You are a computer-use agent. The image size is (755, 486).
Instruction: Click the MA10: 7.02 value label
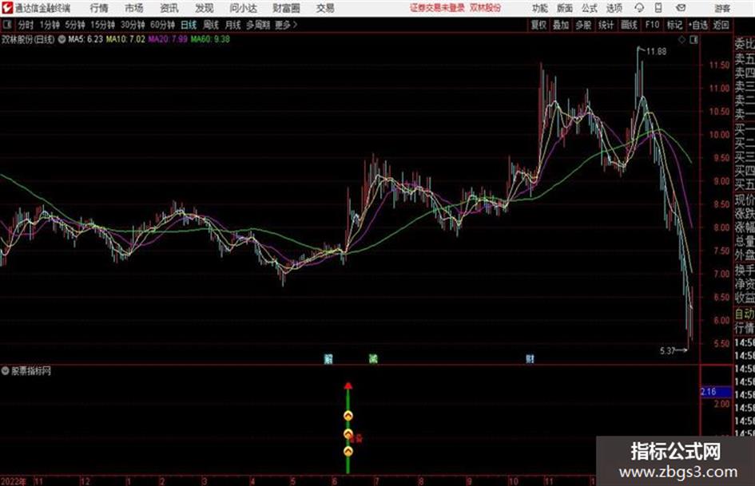click(x=125, y=39)
